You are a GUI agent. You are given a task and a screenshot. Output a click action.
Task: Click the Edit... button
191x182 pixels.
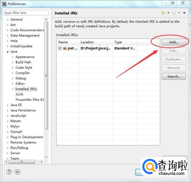tap(174, 51)
